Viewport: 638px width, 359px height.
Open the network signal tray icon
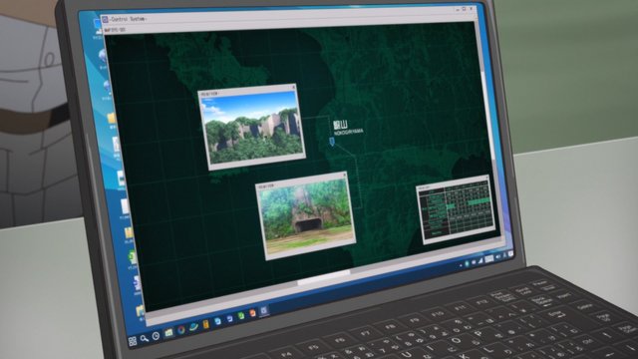pos(480,260)
